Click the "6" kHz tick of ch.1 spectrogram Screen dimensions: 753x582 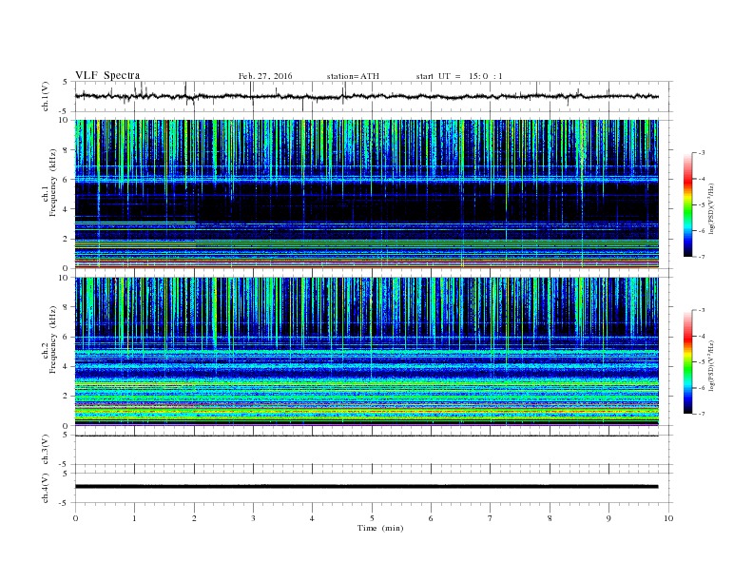(x=67, y=180)
